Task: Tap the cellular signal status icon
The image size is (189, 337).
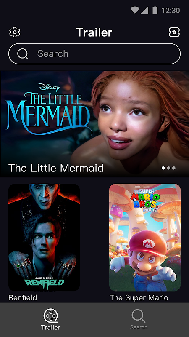Action: 144,10
